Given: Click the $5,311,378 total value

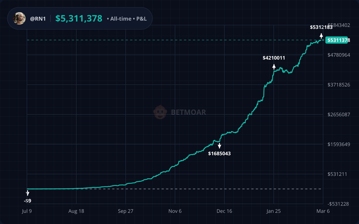Looking at the screenshot, I should click(79, 19).
